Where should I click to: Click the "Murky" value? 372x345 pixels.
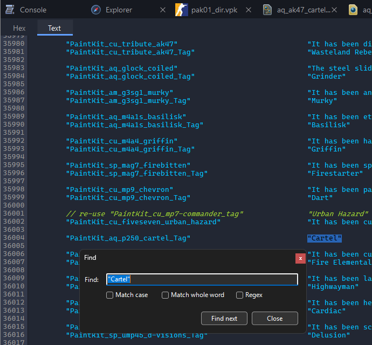point(322,100)
